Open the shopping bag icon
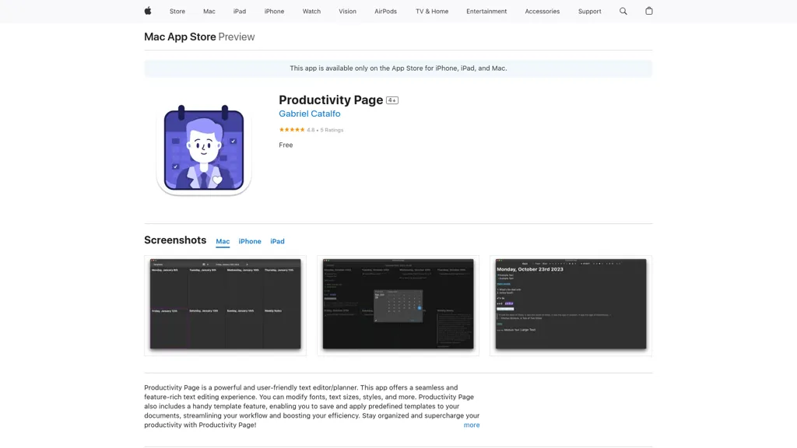The height and width of the screenshot is (448, 797). point(649,11)
